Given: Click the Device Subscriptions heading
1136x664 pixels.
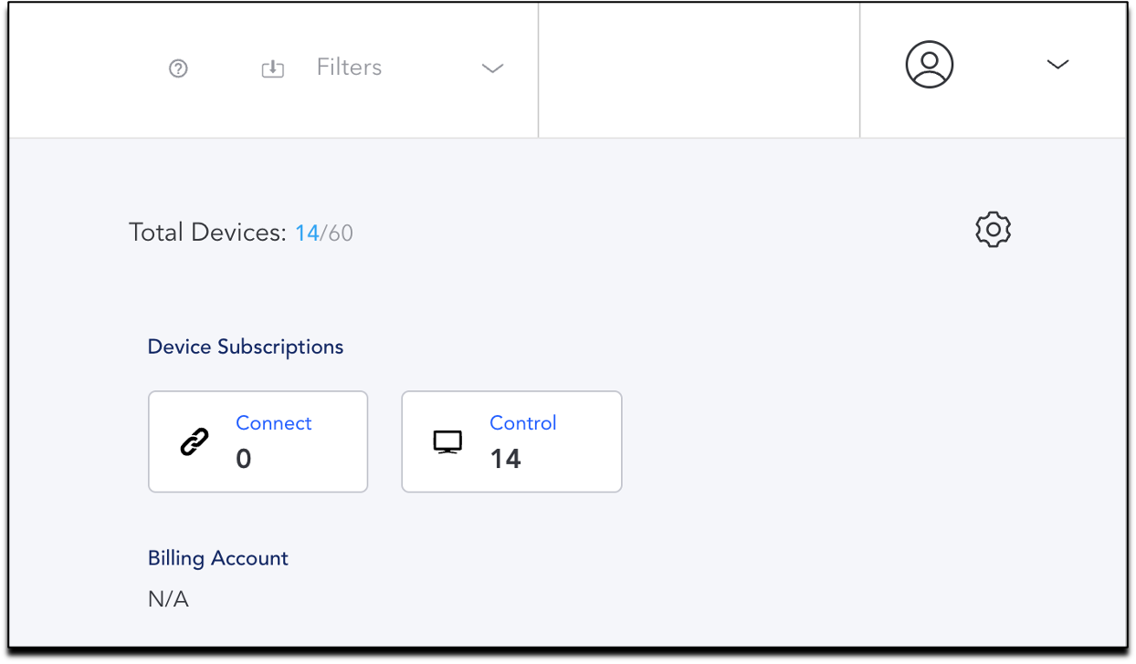Looking at the screenshot, I should (x=246, y=348).
